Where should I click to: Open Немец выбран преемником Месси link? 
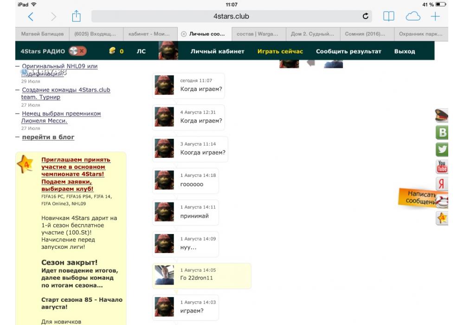click(x=61, y=117)
